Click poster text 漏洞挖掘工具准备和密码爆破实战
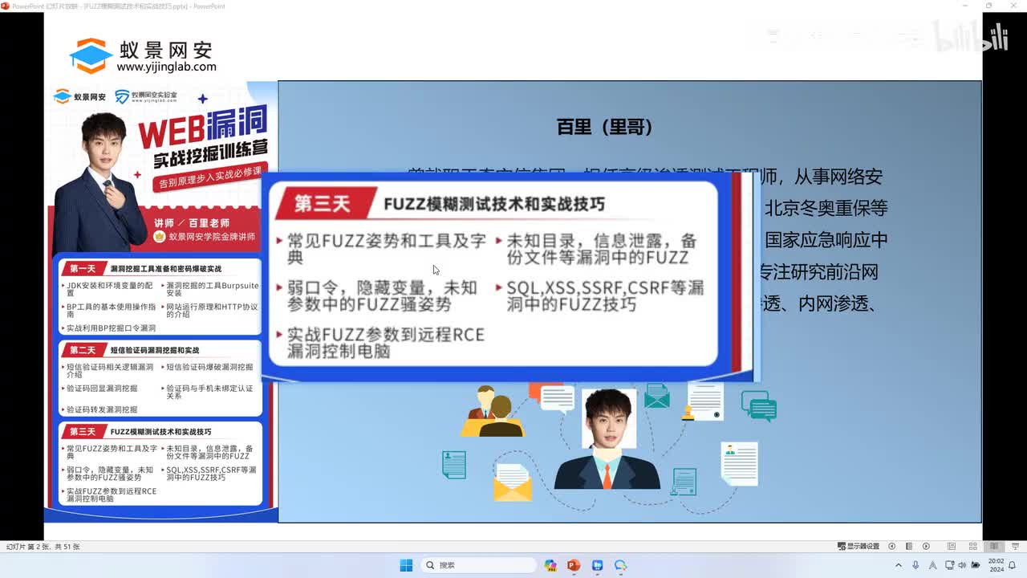The width and height of the screenshot is (1027, 578). pyautogui.click(x=165, y=268)
